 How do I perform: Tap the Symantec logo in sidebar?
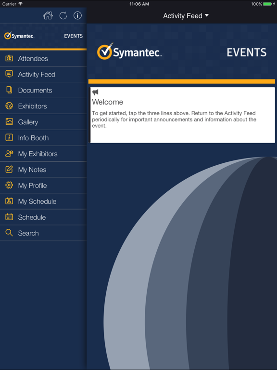tap(19, 36)
